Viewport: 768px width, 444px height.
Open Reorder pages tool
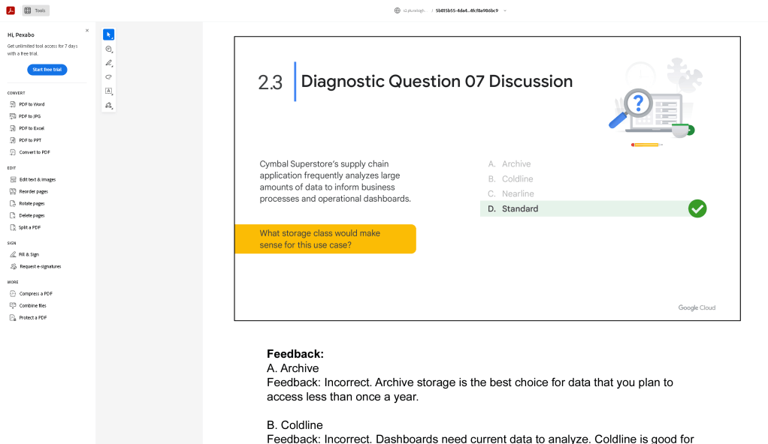click(x=33, y=192)
